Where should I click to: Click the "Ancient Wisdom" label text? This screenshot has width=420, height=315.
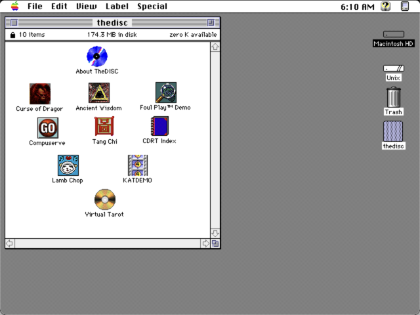tap(98, 108)
